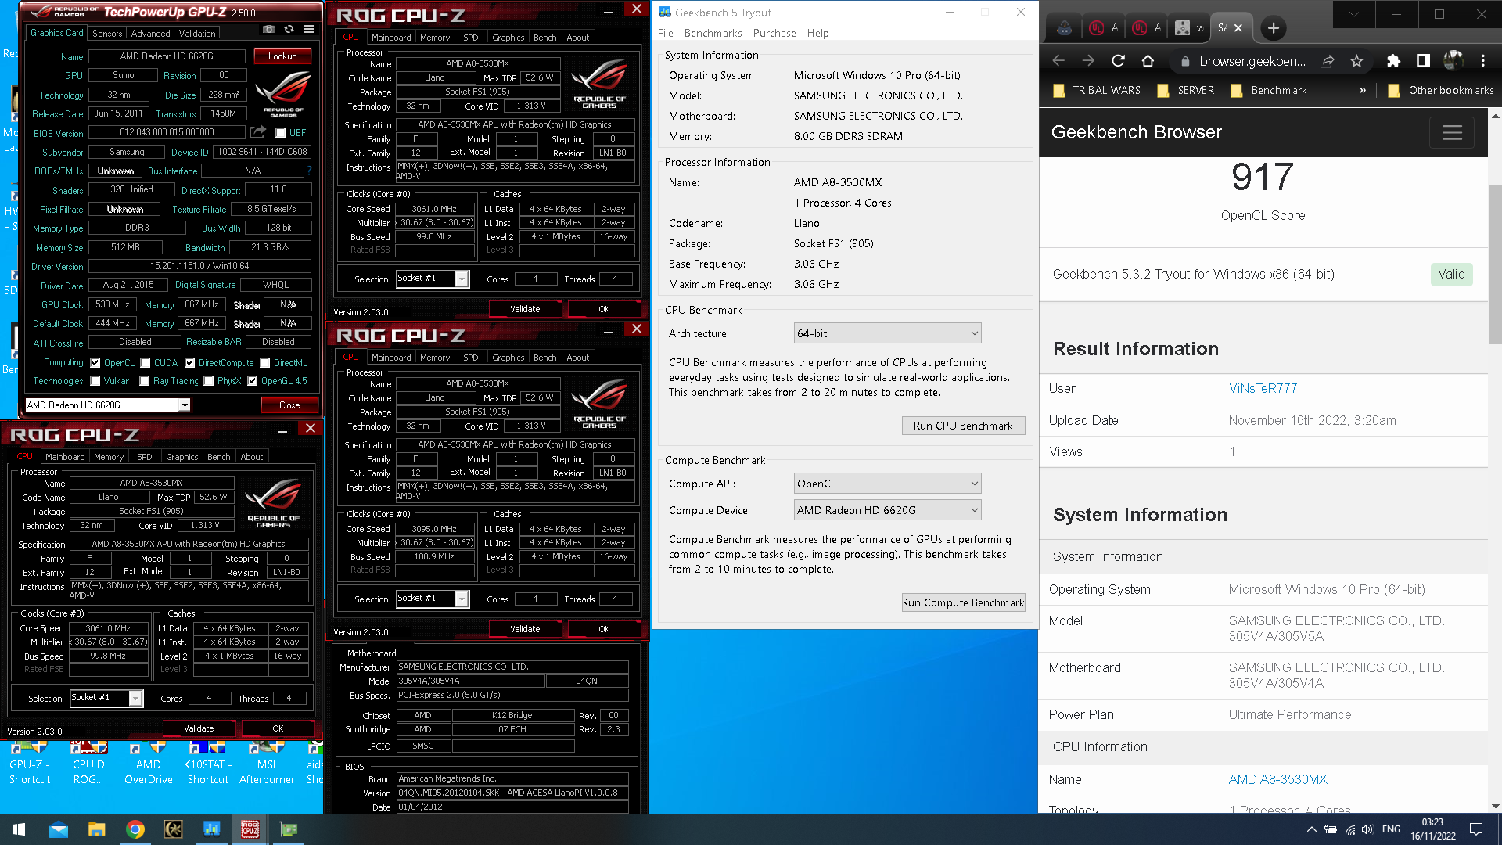Reload the Geekbench Browser page
The image size is (1502, 845).
point(1118,61)
